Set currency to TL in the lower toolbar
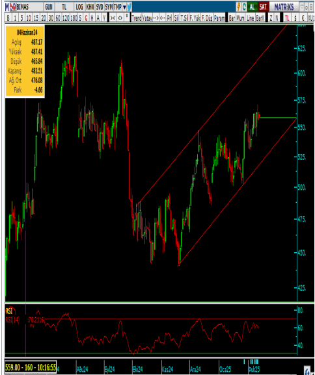 point(287,18)
